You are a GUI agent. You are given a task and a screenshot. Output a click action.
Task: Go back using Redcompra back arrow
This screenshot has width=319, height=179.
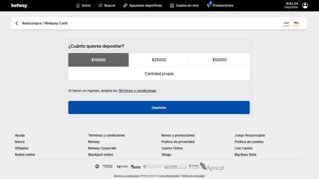click(x=17, y=23)
